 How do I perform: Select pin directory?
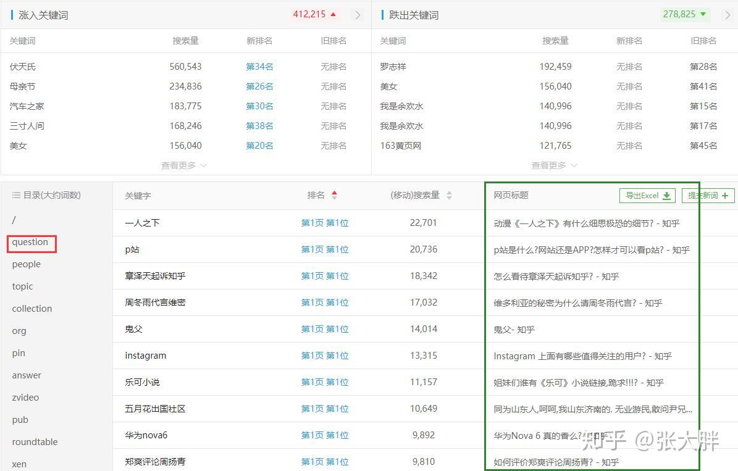(19, 353)
